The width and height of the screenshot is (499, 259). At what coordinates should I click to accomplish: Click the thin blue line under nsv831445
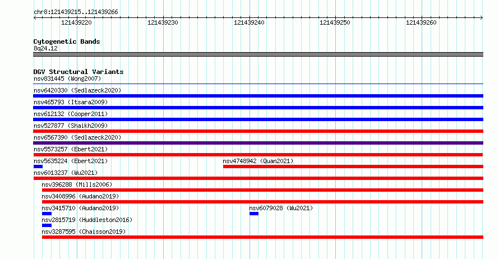[x=258, y=84]
